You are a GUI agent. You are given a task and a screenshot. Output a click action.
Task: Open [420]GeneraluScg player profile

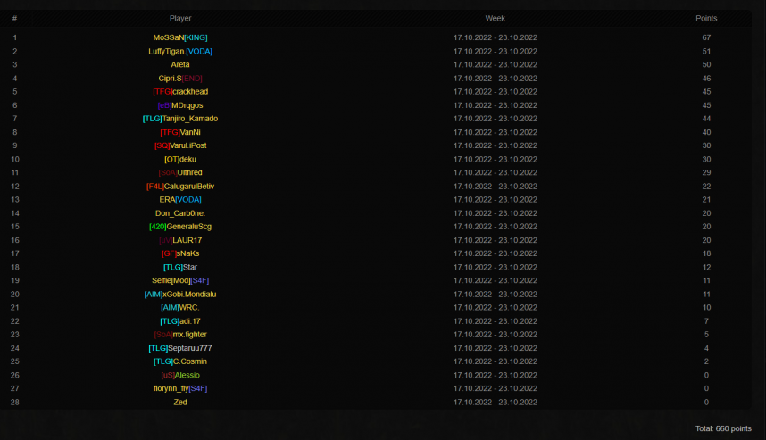[x=180, y=227]
